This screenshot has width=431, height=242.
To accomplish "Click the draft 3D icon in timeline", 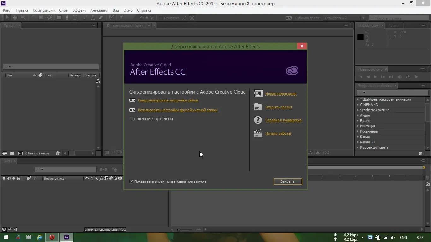I will [114, 170].
